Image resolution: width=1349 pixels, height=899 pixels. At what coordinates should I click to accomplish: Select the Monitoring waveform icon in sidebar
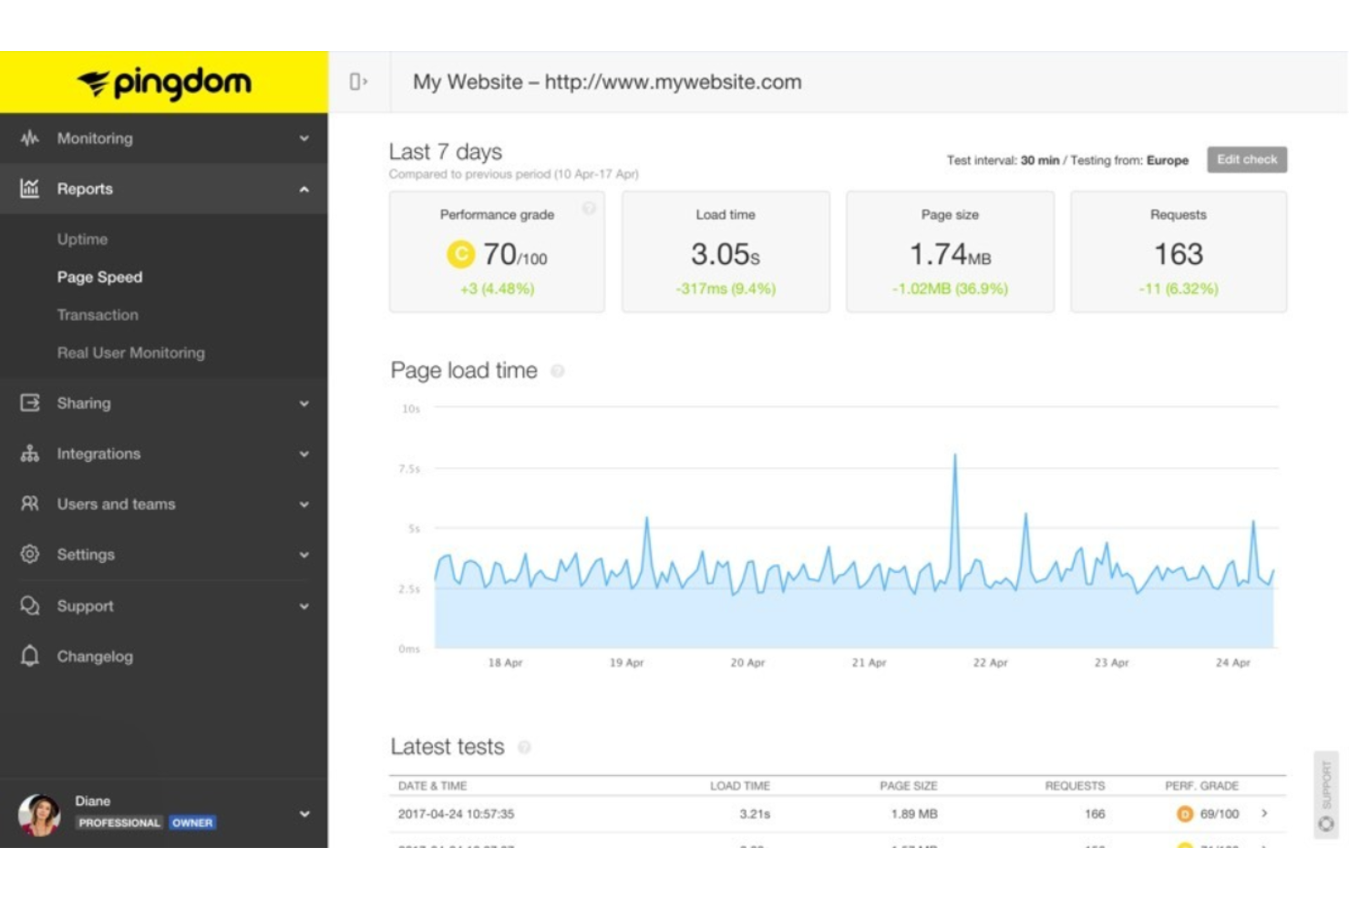pyautogui.click(x=30, y=138)
